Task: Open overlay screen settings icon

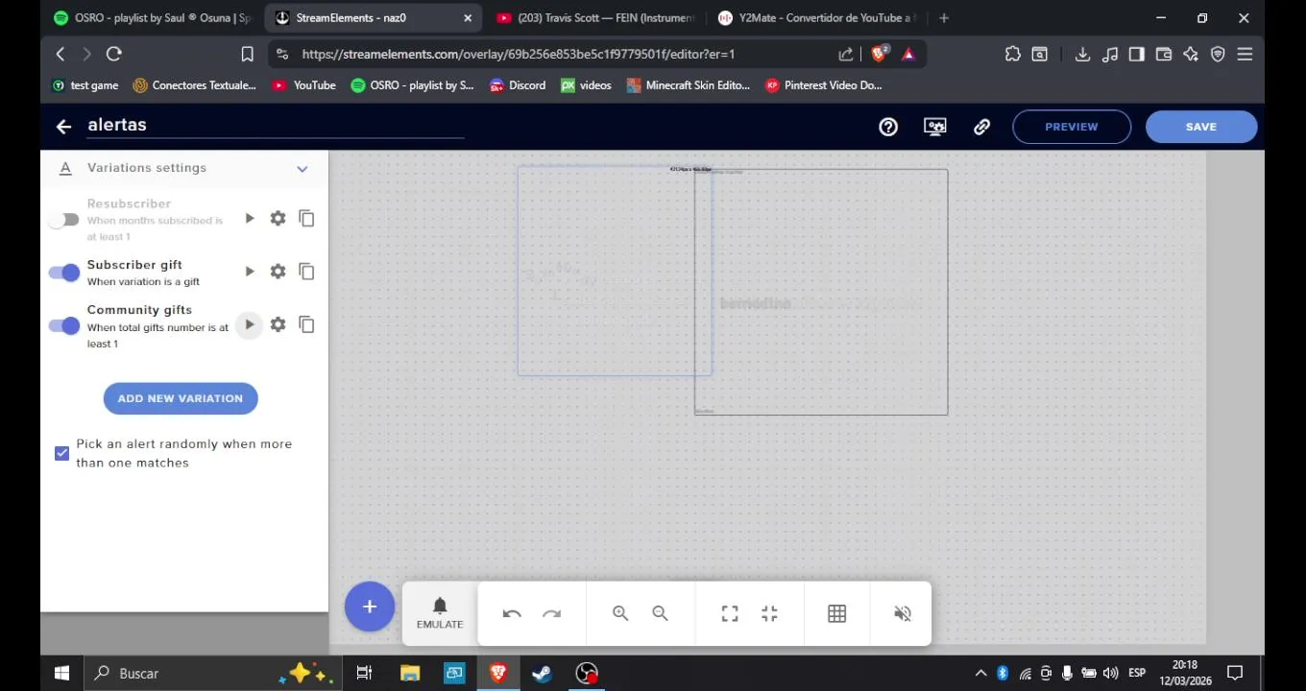Action: tap(935, 127)
